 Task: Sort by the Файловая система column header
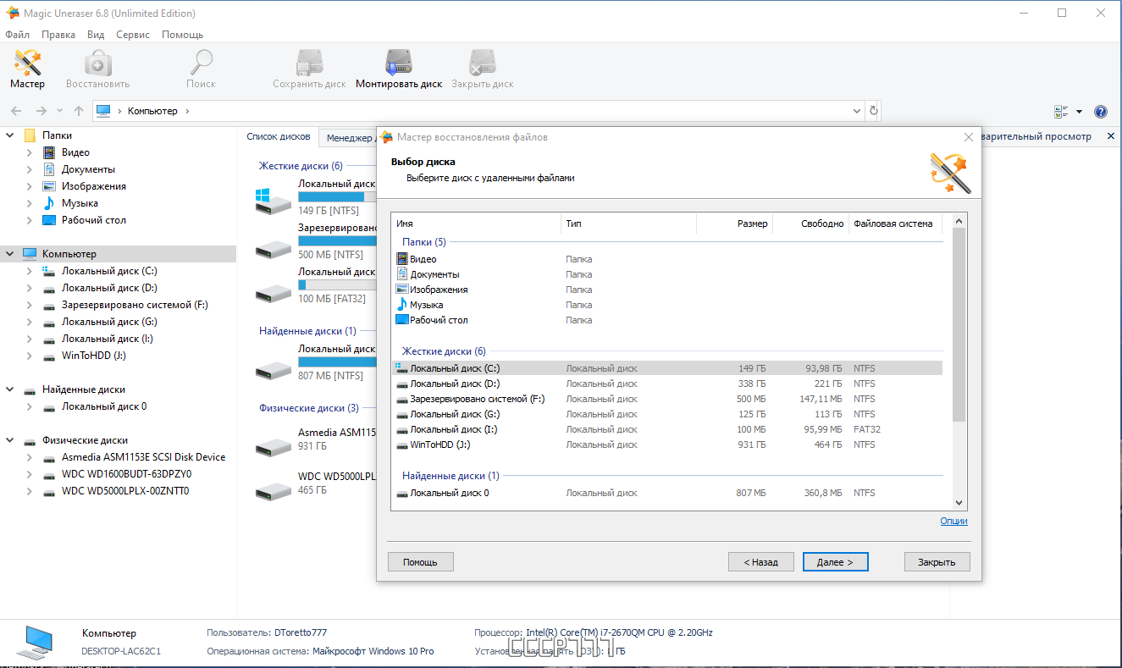(x=897, y=224)
